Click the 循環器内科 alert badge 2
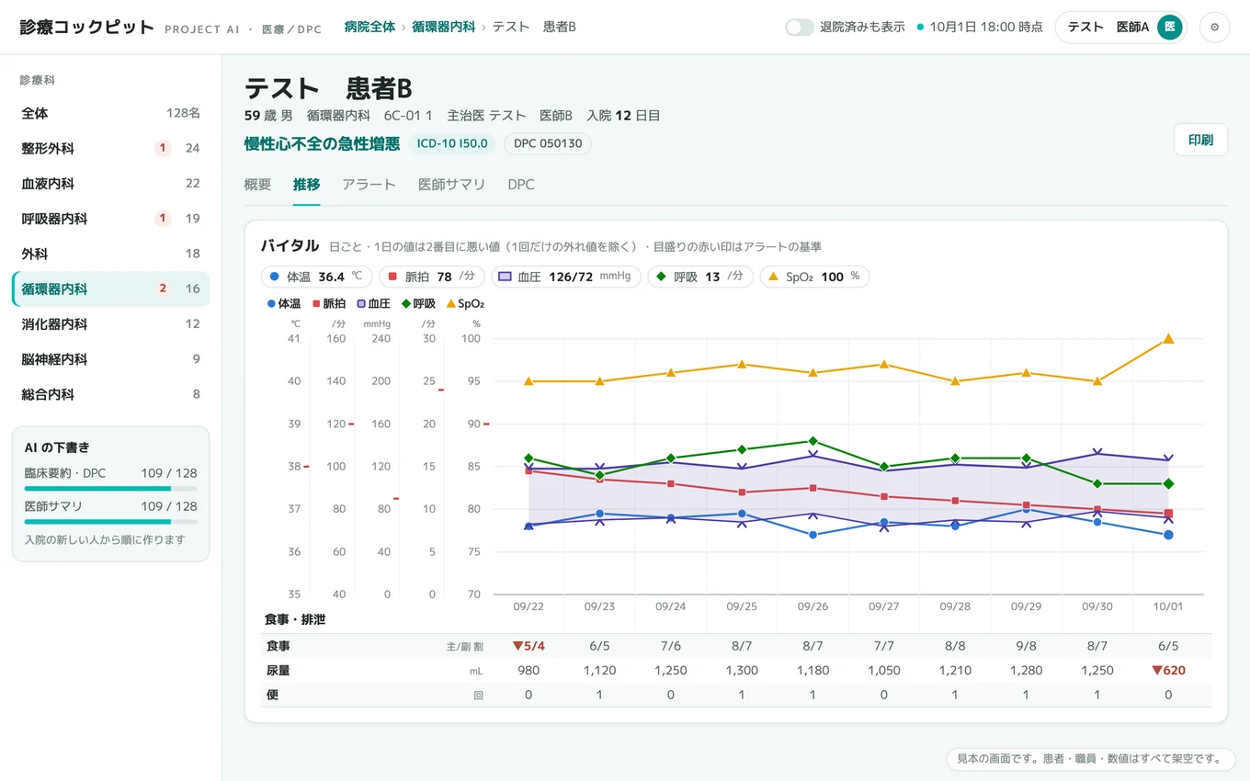 [163, 289]
